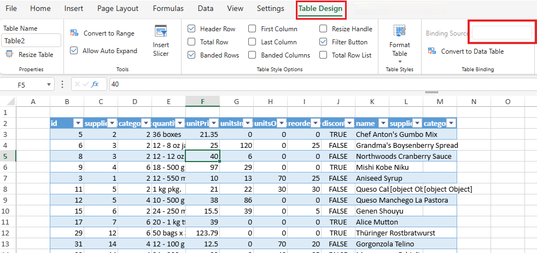This screenshot has width=537, height=253.
Task: Toggle the Allow Auto Expand checkbox
Action: pyautogui.click(x=74, y=51)
